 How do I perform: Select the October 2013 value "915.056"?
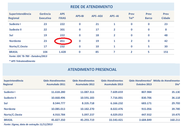[146, 109]
